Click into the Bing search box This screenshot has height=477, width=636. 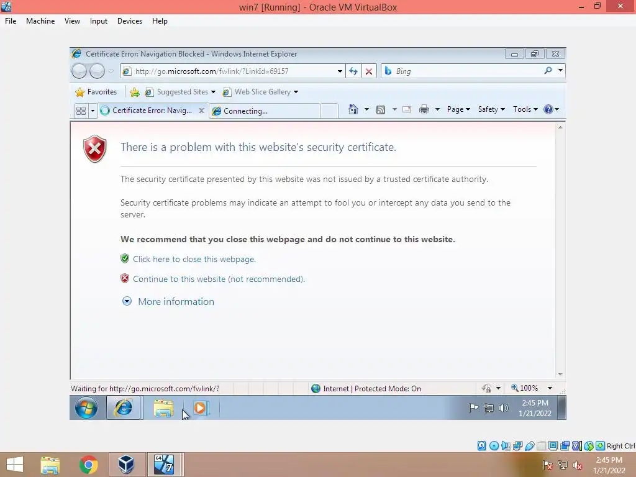tap(462, 71)
